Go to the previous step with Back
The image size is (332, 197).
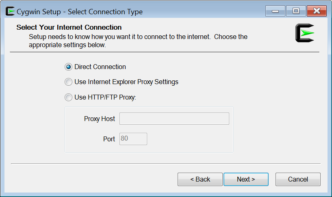pyautogui.click(x=200, y=179)
